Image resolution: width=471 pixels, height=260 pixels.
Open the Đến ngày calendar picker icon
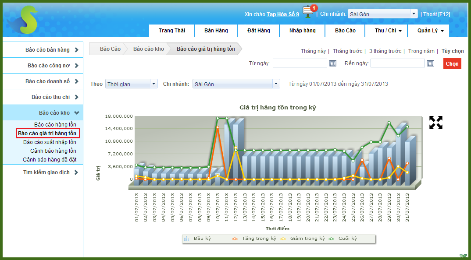point(431,63)
